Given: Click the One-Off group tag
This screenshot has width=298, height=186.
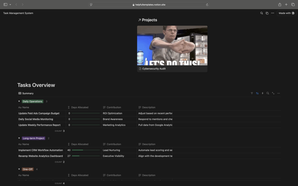Looking at the screenshot, I should 28,169.
